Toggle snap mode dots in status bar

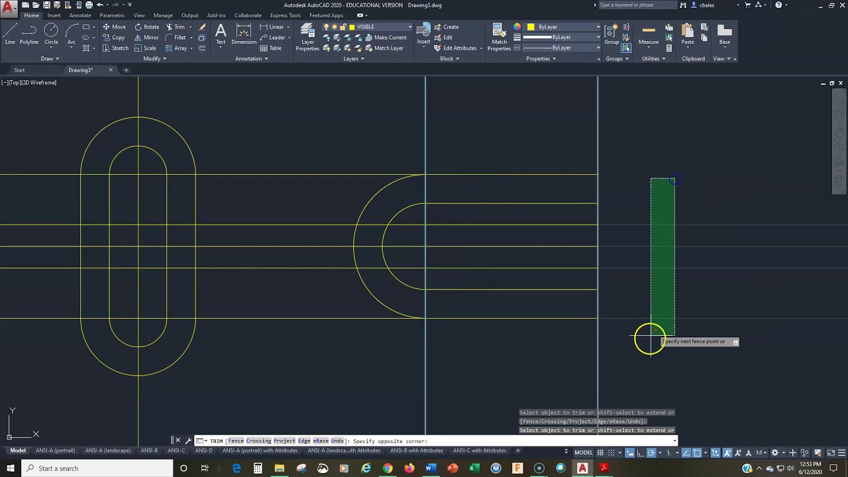pos(611,452)
